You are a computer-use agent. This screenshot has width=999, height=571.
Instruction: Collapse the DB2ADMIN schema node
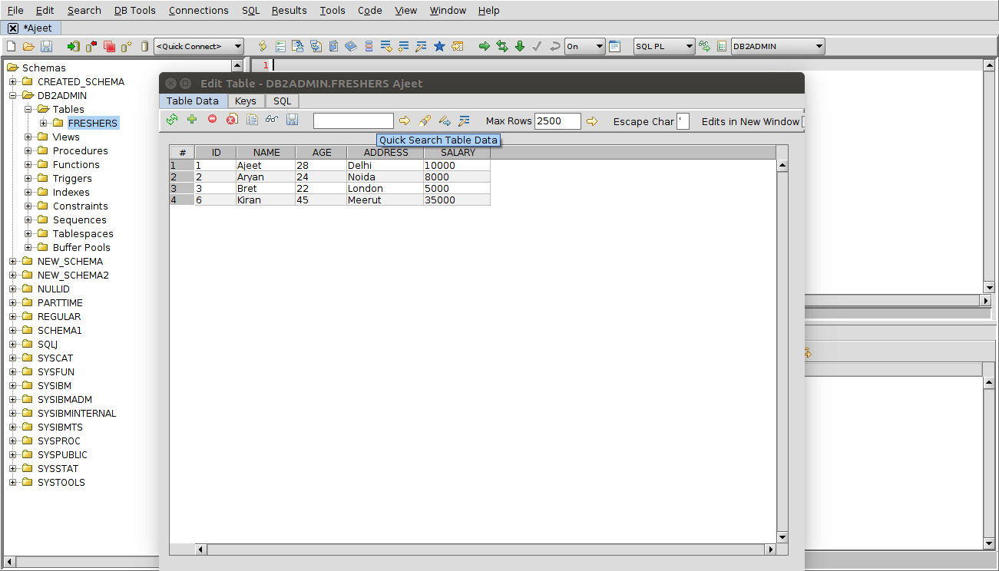coord(13,96)
